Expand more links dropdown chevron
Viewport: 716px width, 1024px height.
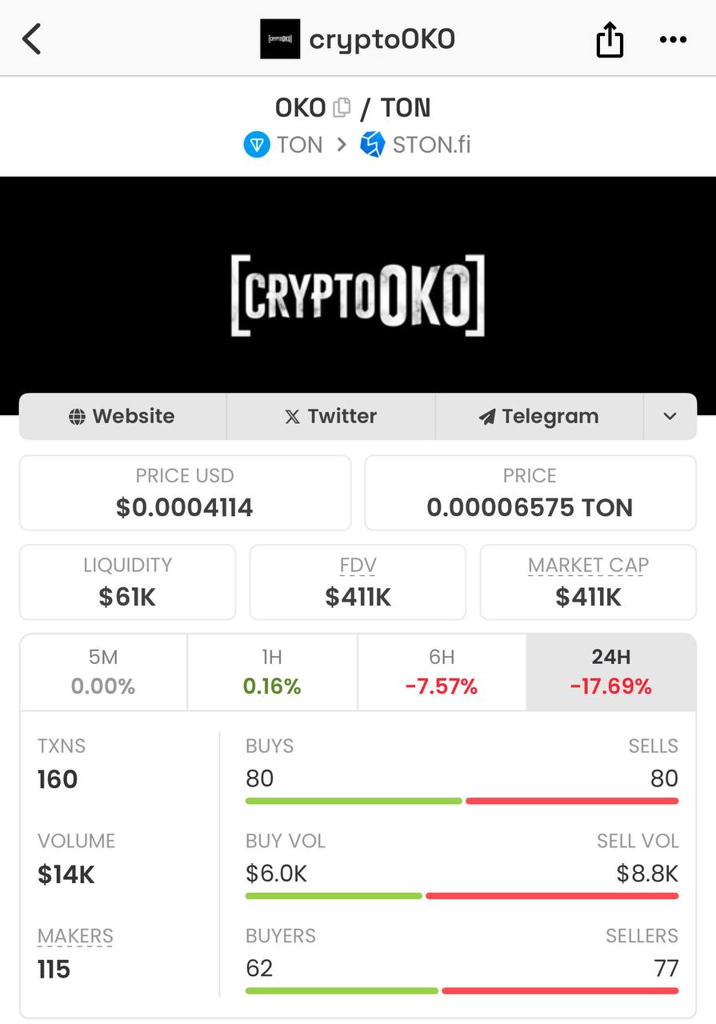coord(670,416)
